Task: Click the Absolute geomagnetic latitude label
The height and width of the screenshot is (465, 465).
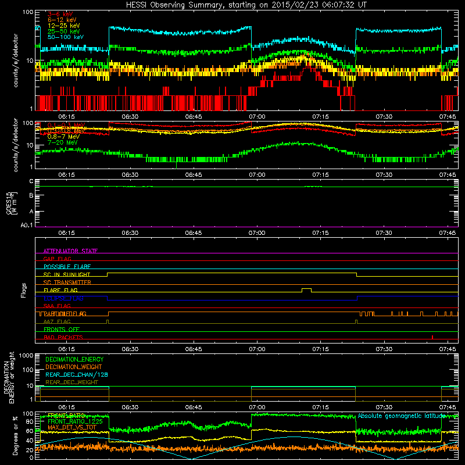Action: [x=402, y=416]
